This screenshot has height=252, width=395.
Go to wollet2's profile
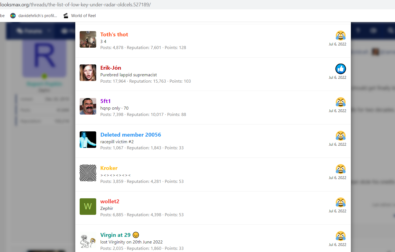(x=110, y=201)
